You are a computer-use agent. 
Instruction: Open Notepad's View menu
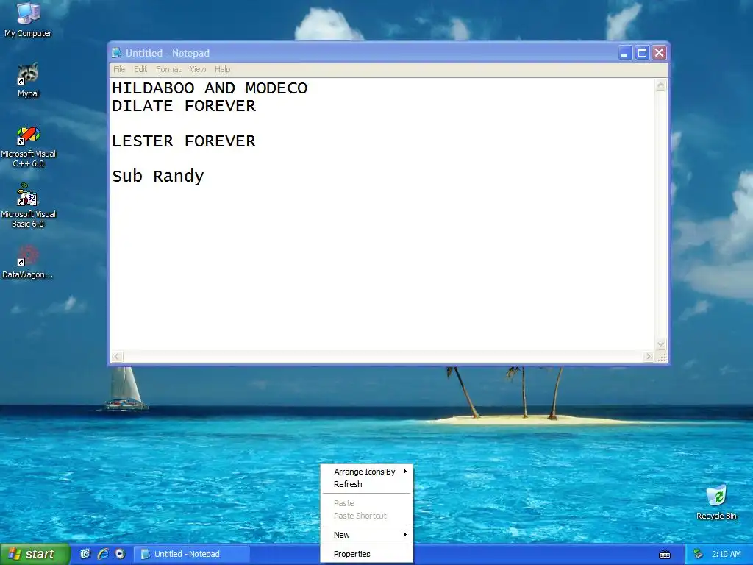pyautogui.click(x=198, y=69)
